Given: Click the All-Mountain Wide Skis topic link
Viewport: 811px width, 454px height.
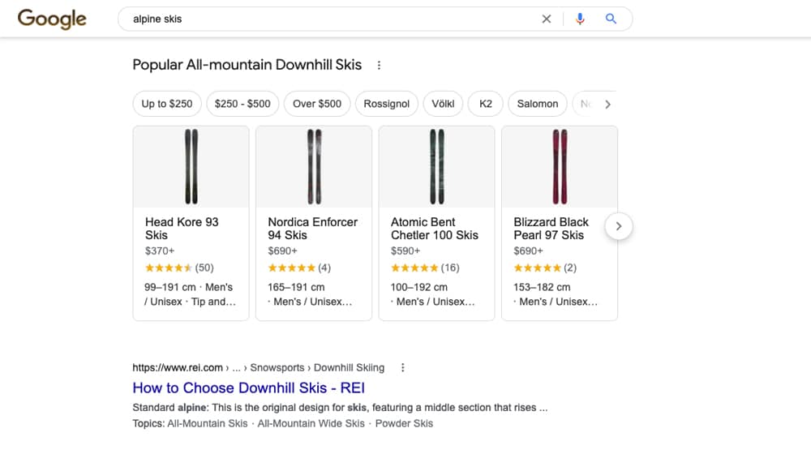Looking at the screenshot, I should pyautogui.click(x=311, y=423).
